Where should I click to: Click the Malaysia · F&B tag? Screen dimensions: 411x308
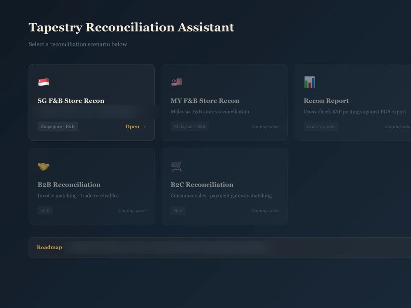tap(190, 127)
